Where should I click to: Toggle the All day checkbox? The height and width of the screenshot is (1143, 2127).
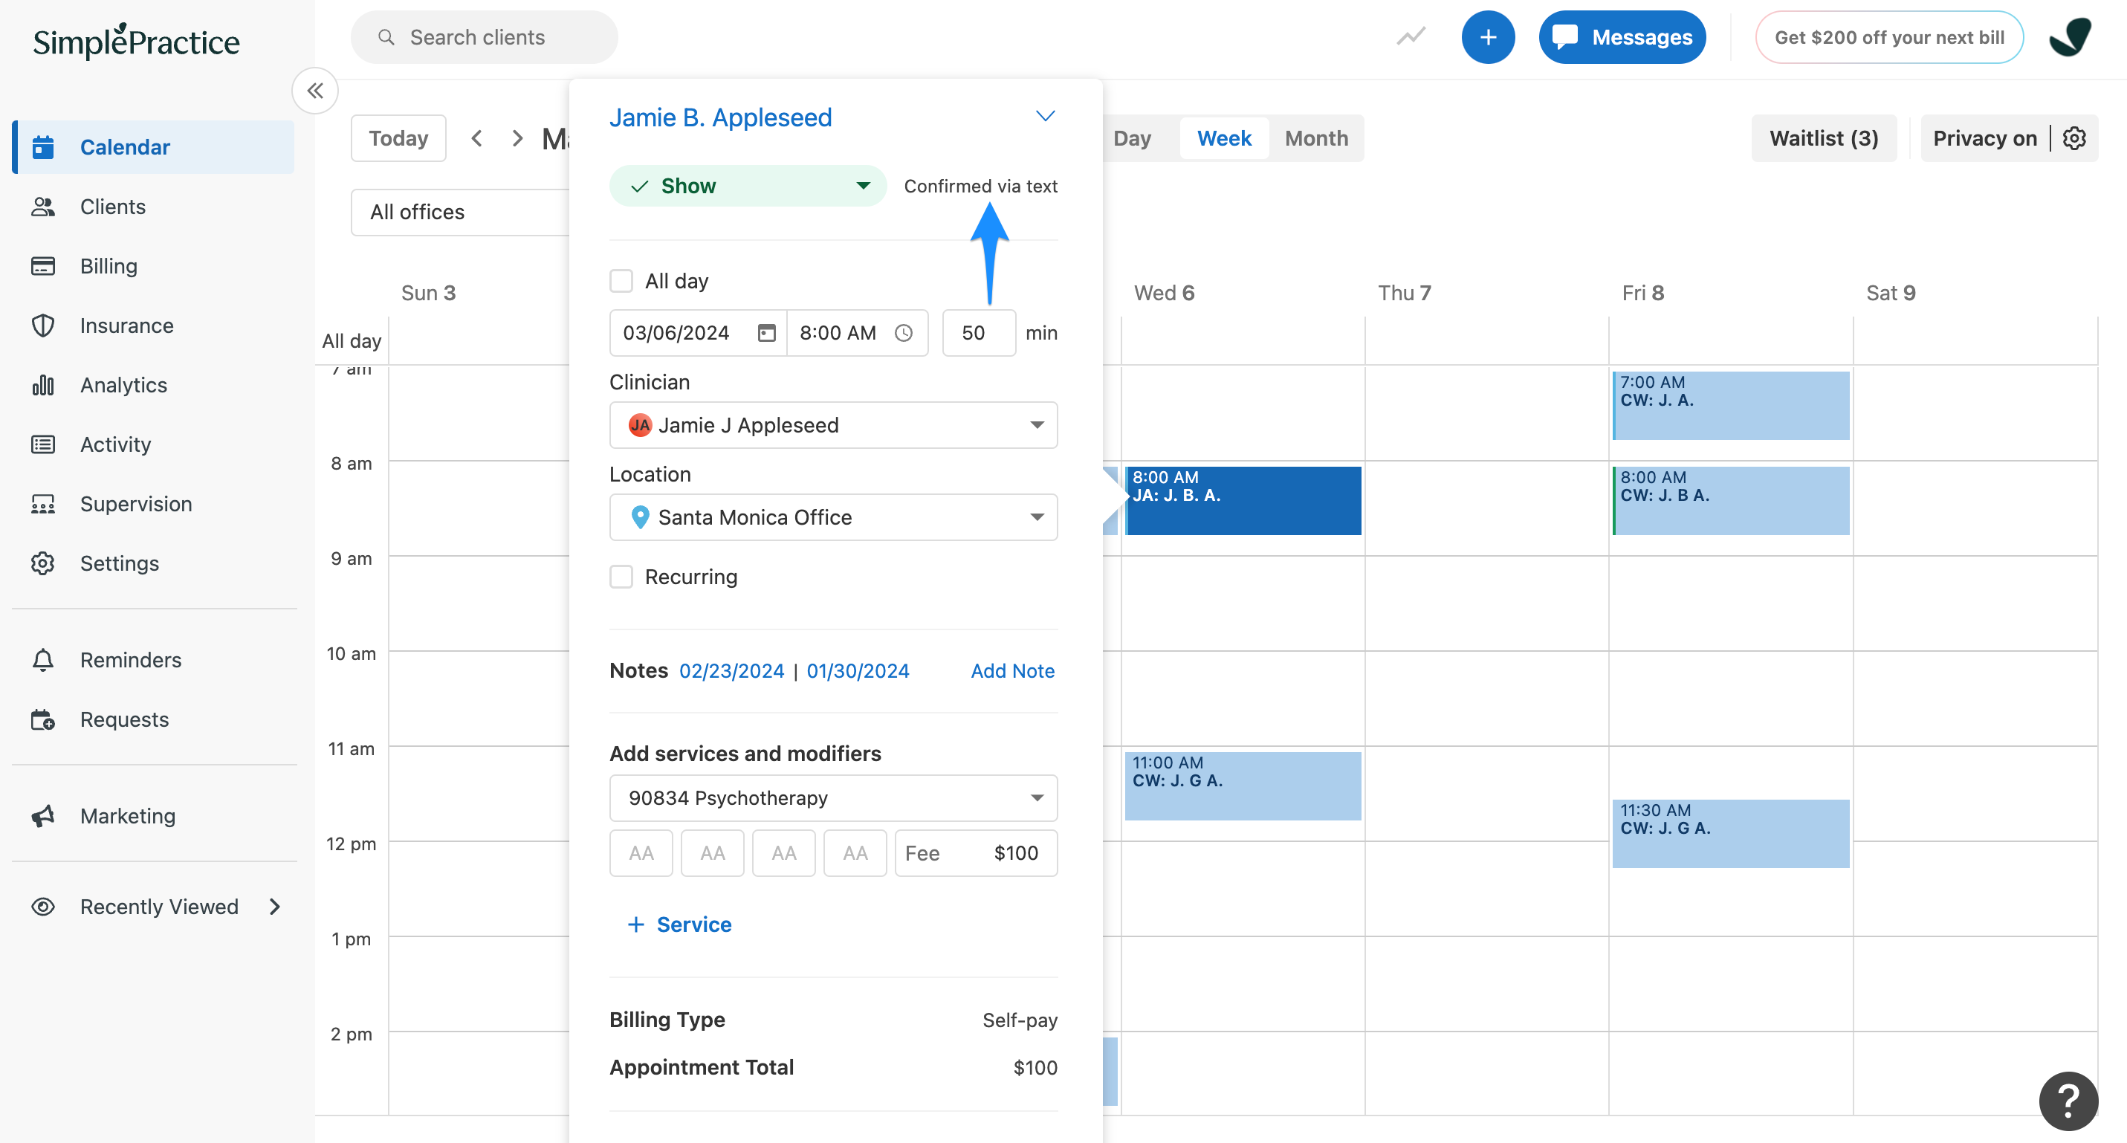click(621, 279)
